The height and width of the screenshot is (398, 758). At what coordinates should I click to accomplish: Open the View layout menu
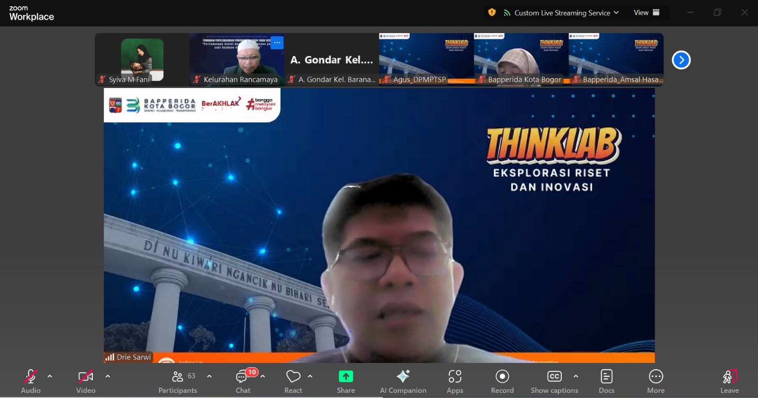[x=646, y=13]
